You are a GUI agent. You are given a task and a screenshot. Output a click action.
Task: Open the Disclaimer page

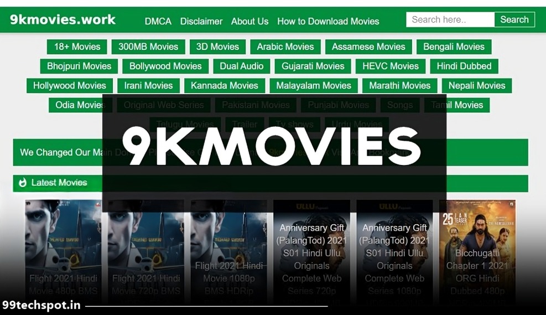point(201,21)
